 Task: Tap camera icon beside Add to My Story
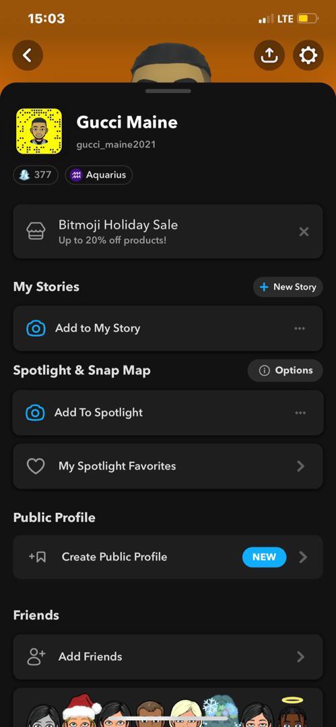pos(36,328)
